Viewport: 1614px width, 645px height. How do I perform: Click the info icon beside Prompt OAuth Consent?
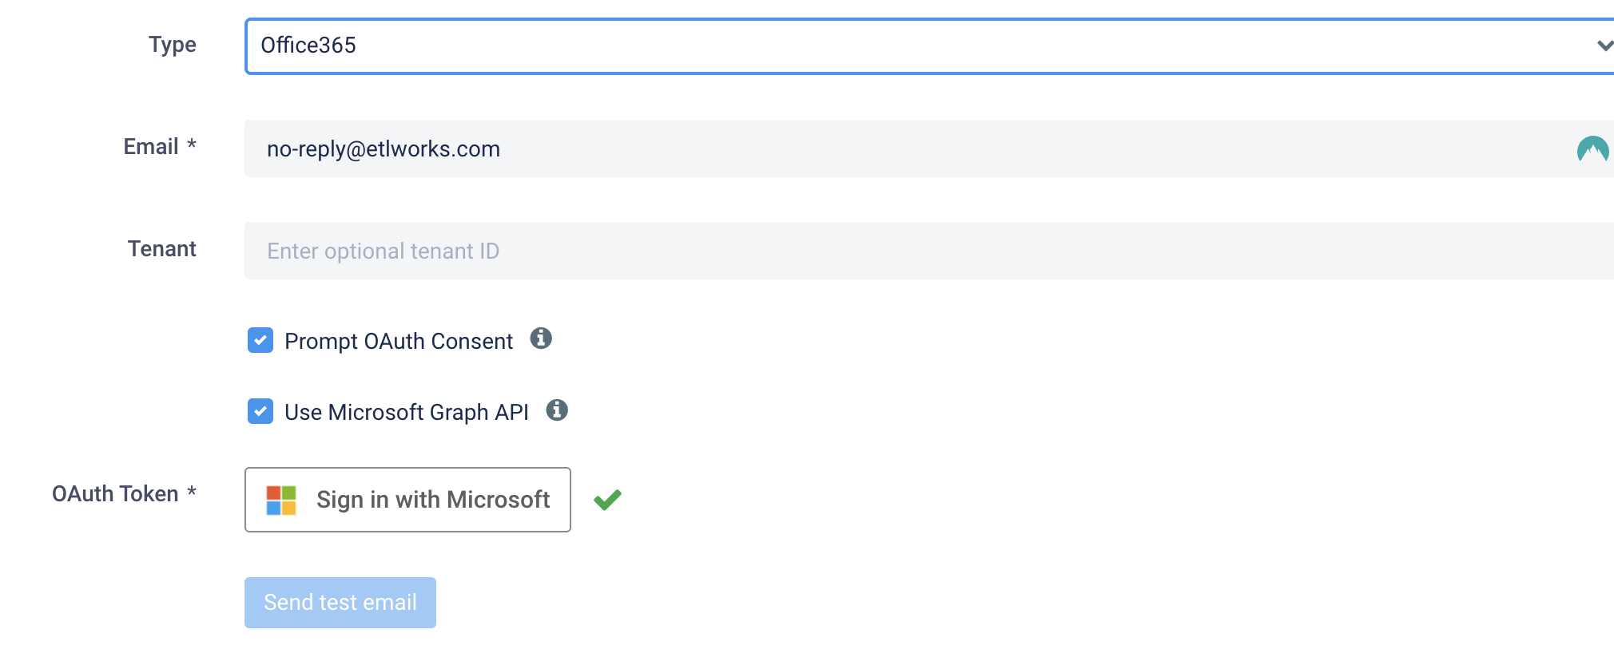(541, 338)
